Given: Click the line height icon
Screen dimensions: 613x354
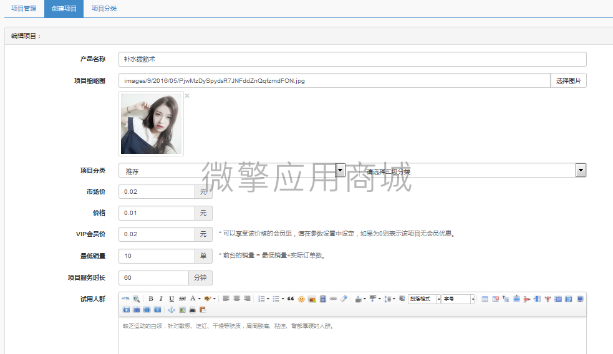Looking at the screenshot, I should point(387,299).
